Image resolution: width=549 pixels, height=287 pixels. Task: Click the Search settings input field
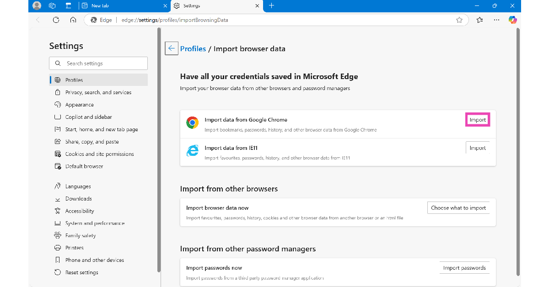click(x=98, y=64)
